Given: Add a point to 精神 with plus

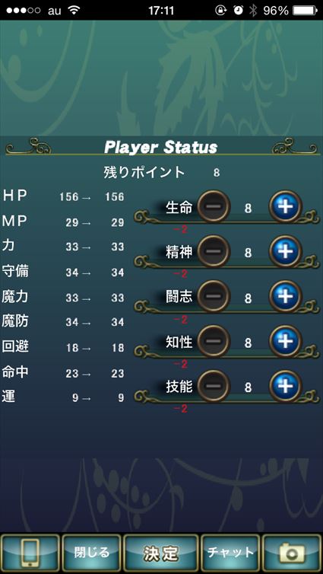Looking at the screenshot, I should (286, 251).
